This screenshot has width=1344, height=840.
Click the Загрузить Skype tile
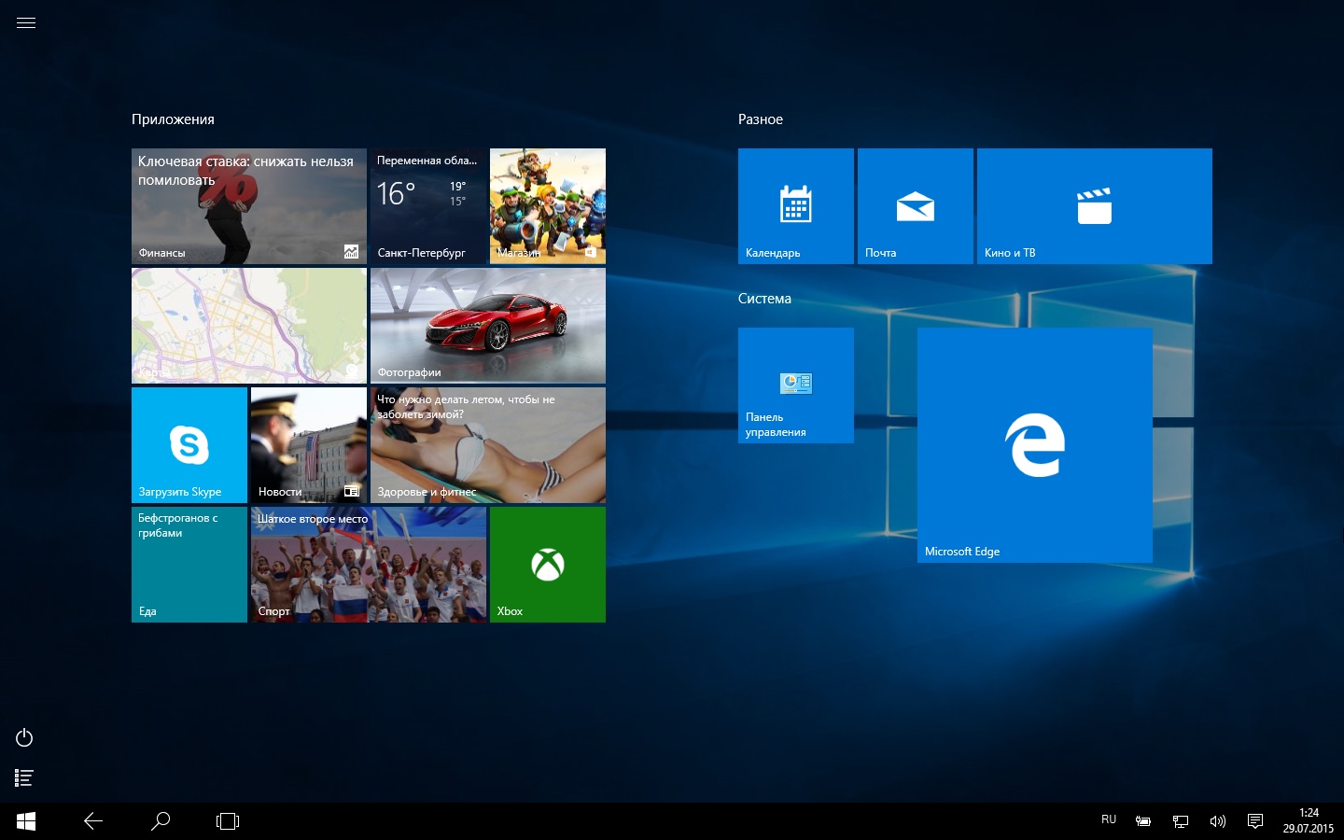pyautogui.click(x=189, y=445)
